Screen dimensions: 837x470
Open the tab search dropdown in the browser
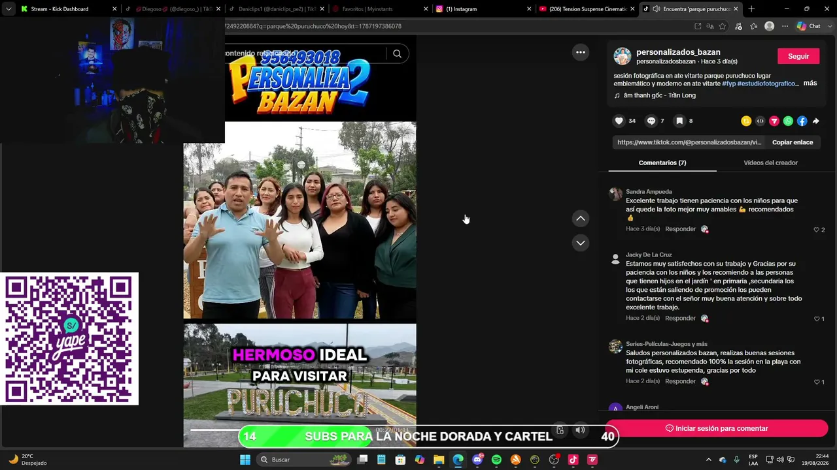[8, 9]
